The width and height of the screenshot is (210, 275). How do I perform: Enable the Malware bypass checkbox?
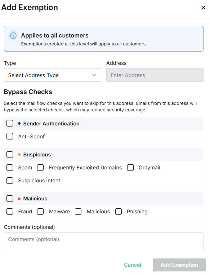tap(40, 212)
